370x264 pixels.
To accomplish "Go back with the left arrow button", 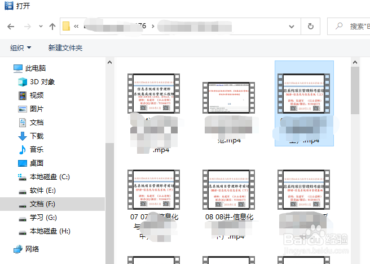I will (11, 27).
